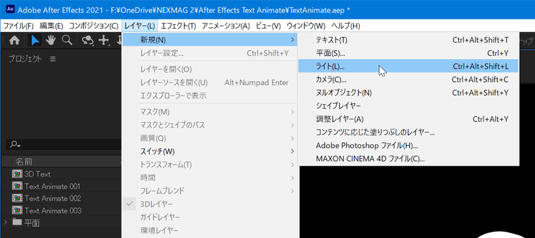Viewport: 535px width, 238px height.
Task: Select Text Animate 002 in Project panel
Action: coord(53,198)
